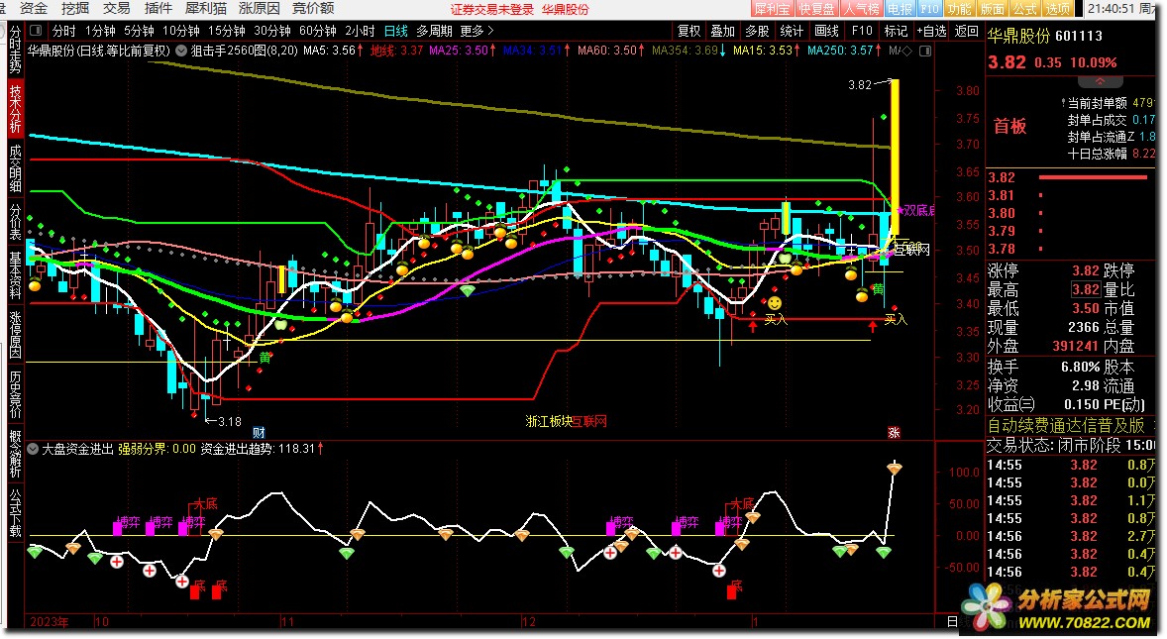Click the 标记 mark button
Screen dimensions: 1167x639
coord(896,31)
